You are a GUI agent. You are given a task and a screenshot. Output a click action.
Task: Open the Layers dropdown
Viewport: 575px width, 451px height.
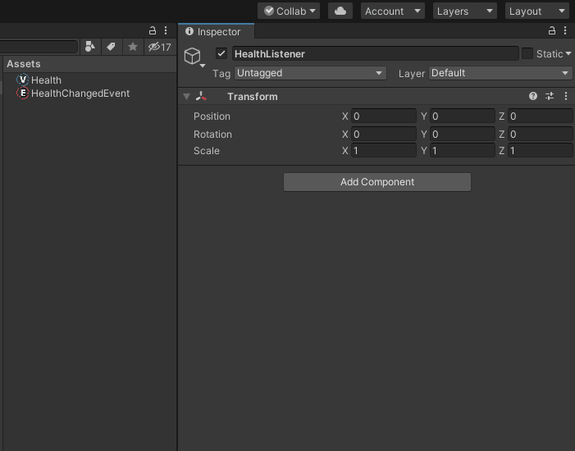[x=464, y=11]
